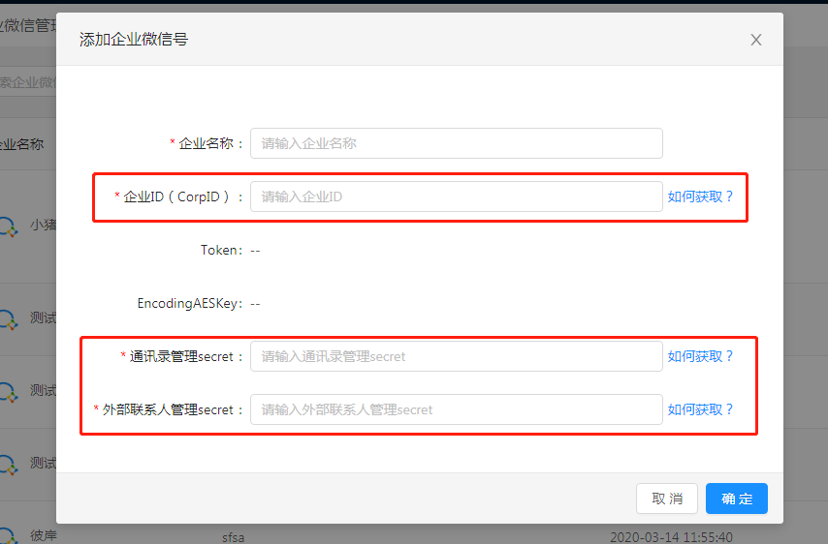Image resolution: width=828 pixels, height=544 pixels.
Task: Close the 添加企业微信号 dialog
Action: tap(755, 40)
